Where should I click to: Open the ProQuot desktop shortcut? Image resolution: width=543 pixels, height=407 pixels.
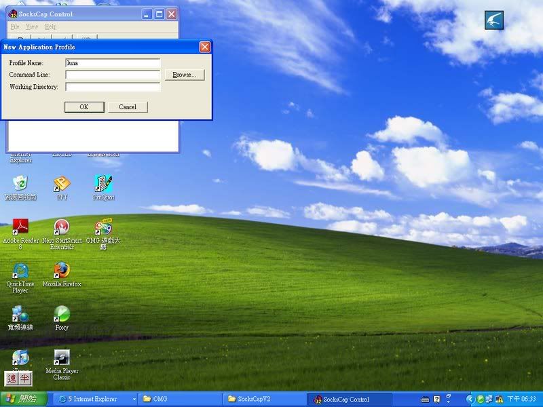(x=103, y=184)
